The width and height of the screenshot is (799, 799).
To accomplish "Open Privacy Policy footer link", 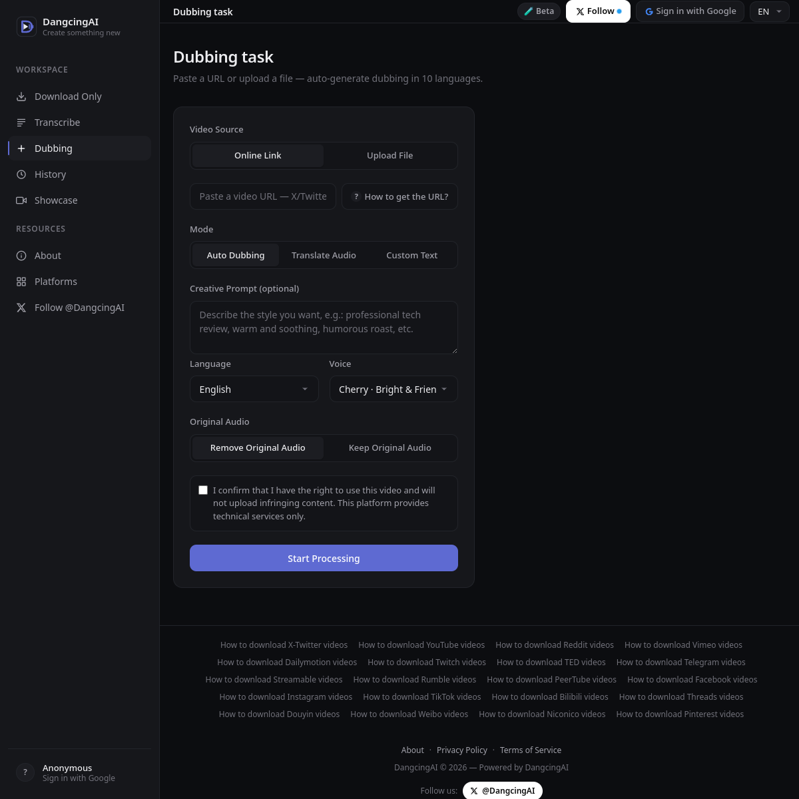I will point(462,750).
